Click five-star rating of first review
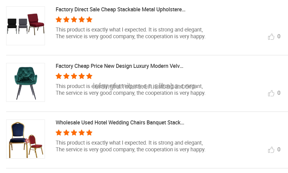288x173 pixels. pyautogui.click(x=74, y=20)
